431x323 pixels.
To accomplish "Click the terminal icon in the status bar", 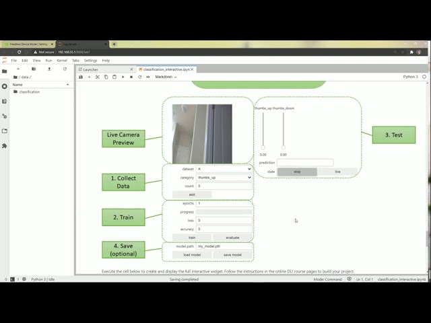I will [12, 279].
